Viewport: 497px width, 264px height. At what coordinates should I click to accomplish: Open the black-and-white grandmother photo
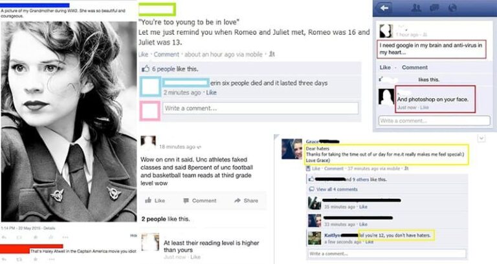point(69,121)
